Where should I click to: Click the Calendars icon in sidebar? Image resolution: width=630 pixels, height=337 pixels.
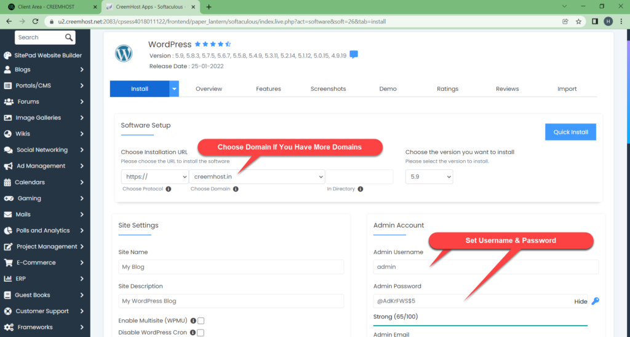[7, 182]
